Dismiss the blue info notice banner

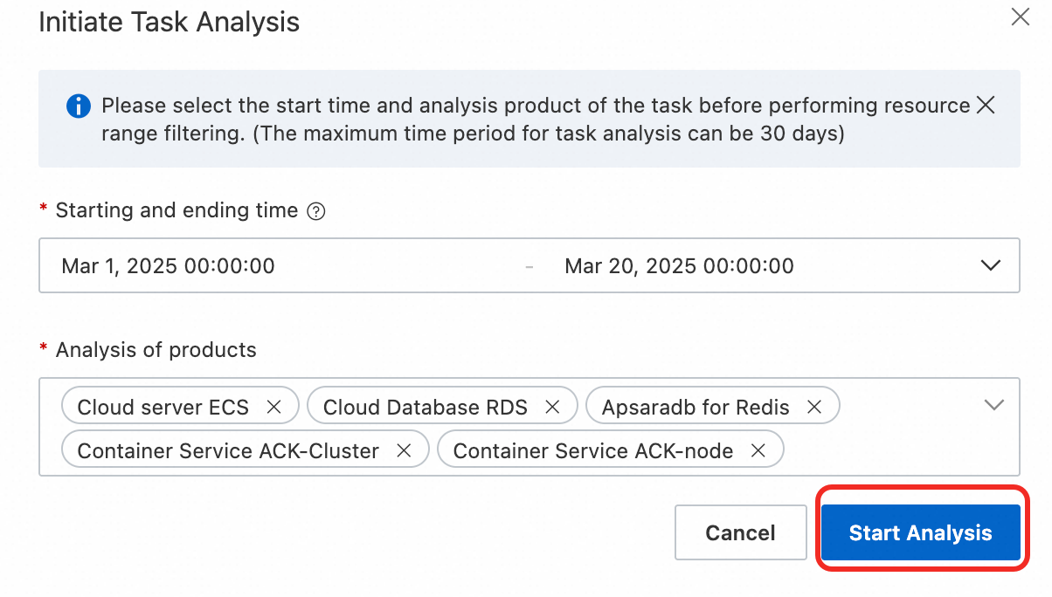(986, 106)
